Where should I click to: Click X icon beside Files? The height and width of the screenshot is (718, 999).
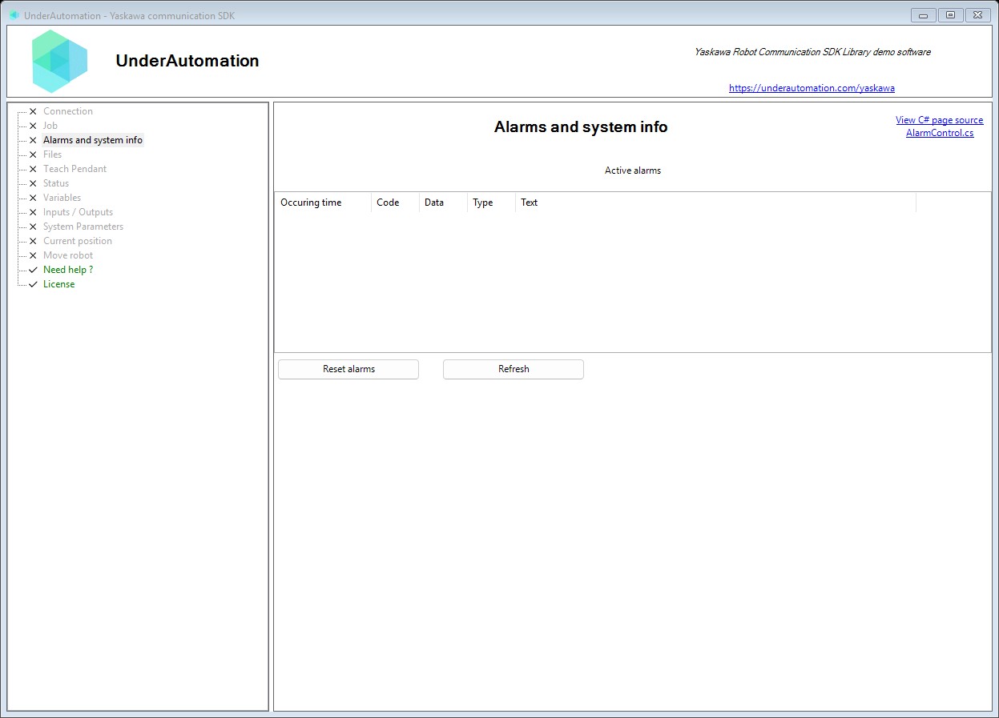point(33,154)
